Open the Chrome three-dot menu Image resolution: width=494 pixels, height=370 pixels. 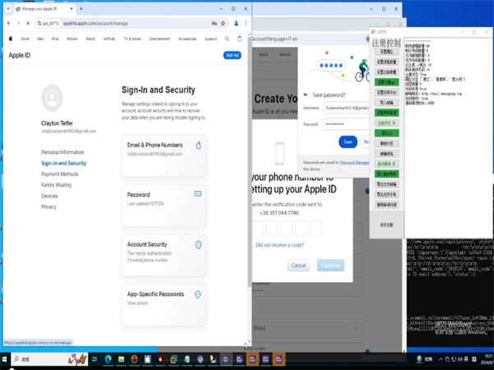[x=246, y=24]
